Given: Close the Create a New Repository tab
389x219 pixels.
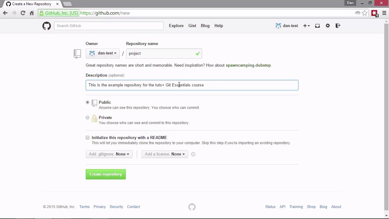Looking at the screenshot, I should point(57,4).
